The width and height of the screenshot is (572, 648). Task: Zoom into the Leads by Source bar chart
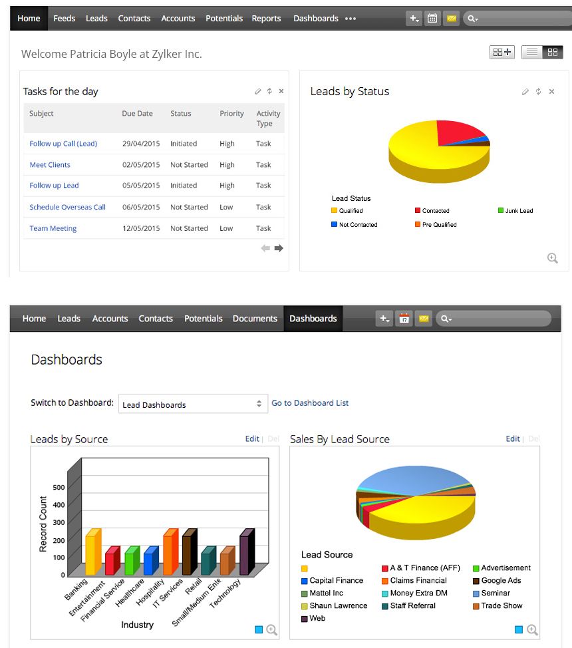point(271,629)
